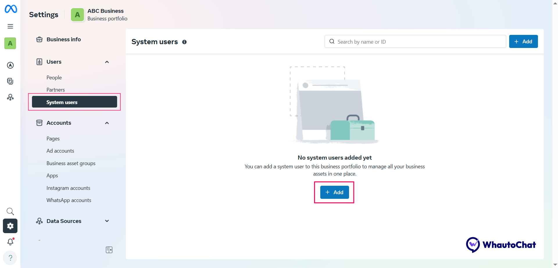Click the info icon beside System users
558x268 pixels.
click(184, 42)
